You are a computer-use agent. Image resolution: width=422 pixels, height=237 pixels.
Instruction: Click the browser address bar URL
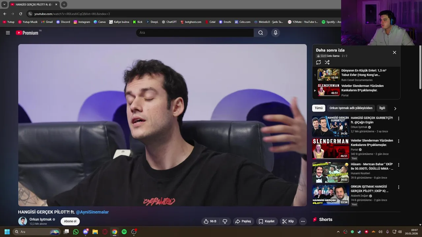point(72,14)
